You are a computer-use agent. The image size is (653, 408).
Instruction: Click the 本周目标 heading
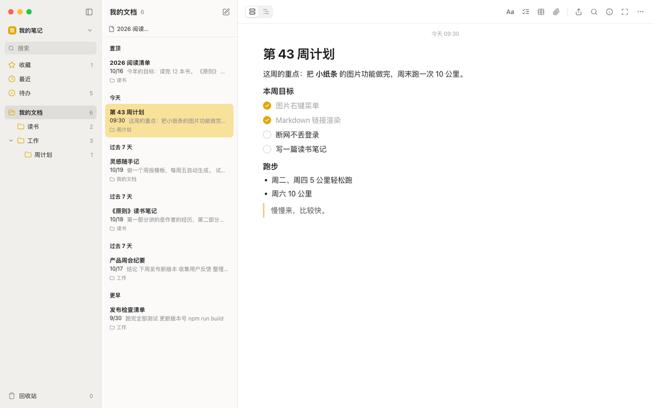pyautogui.click(x=279, y=91)
